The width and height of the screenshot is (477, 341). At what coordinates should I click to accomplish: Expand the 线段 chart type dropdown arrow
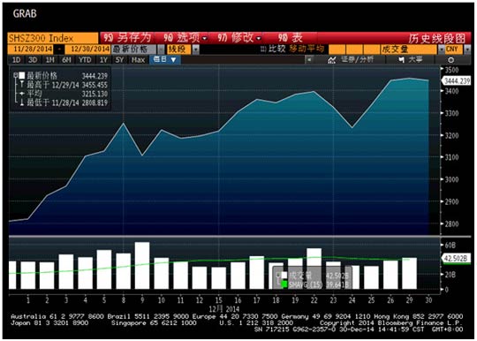(x=195, y=49)
